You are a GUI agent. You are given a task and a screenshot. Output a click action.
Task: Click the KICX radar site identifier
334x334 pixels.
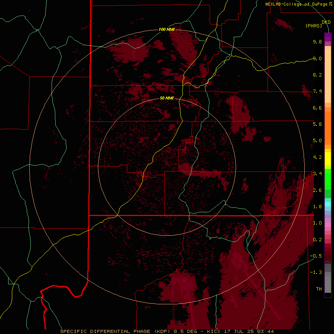click(x=215, y=331)
